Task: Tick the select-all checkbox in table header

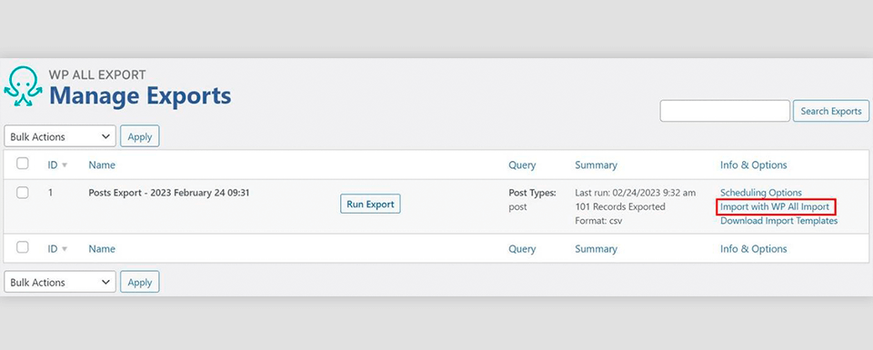Action: (x=22, y=164)
